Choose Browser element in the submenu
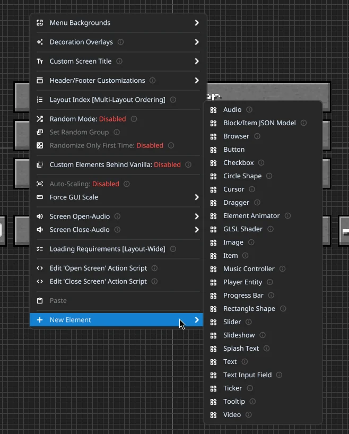This screenshot has height=434, width=349. [x=263, y=136]
